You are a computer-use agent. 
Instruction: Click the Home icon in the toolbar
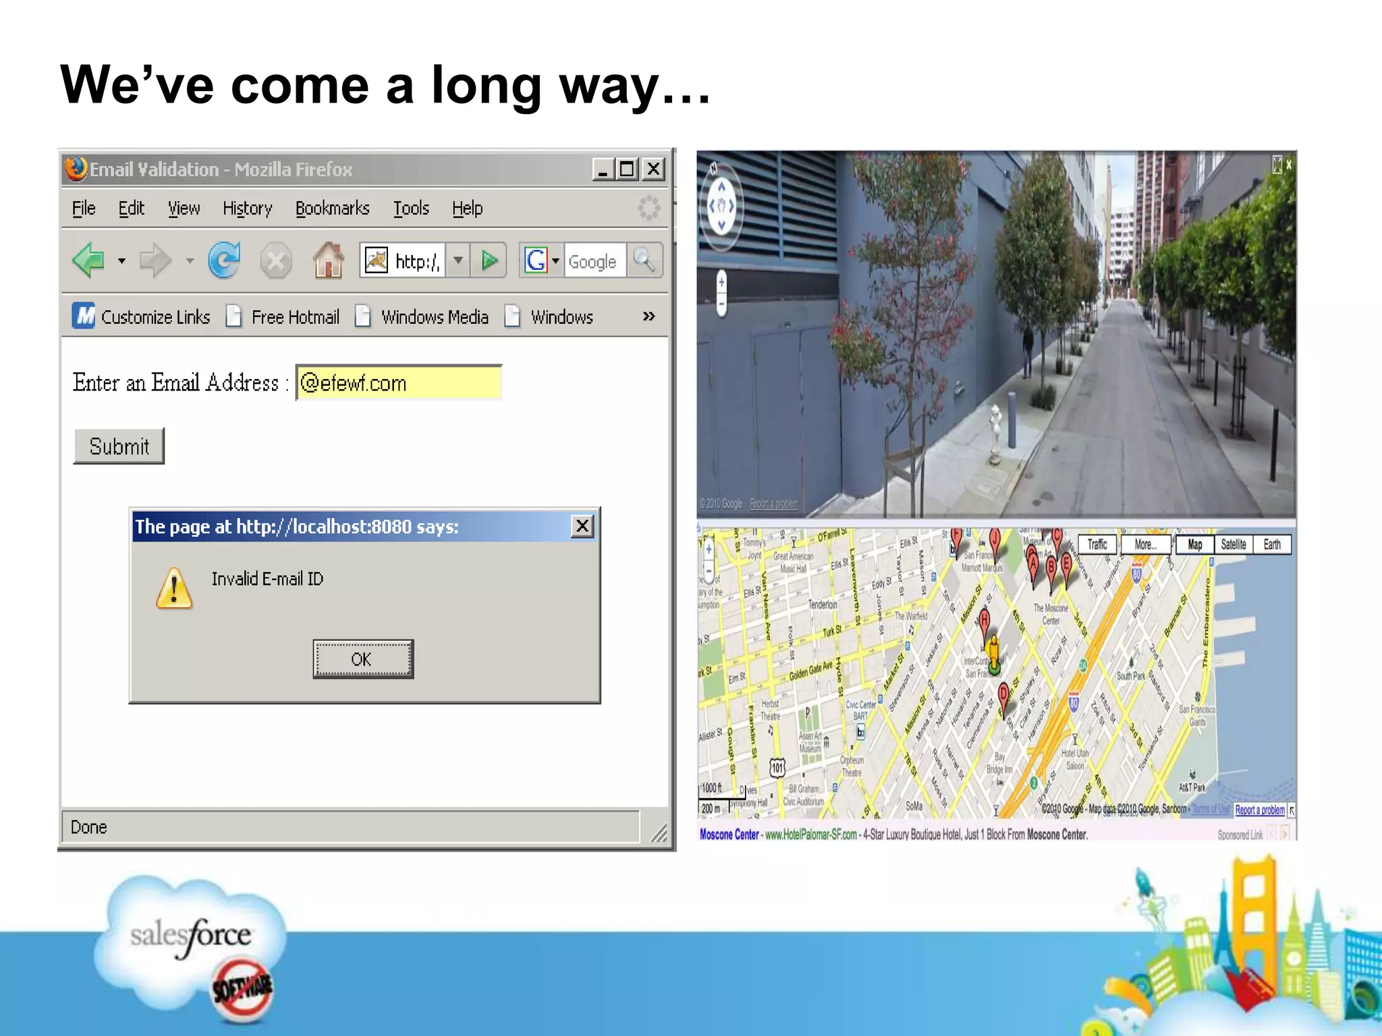click(x=329, y=260)
